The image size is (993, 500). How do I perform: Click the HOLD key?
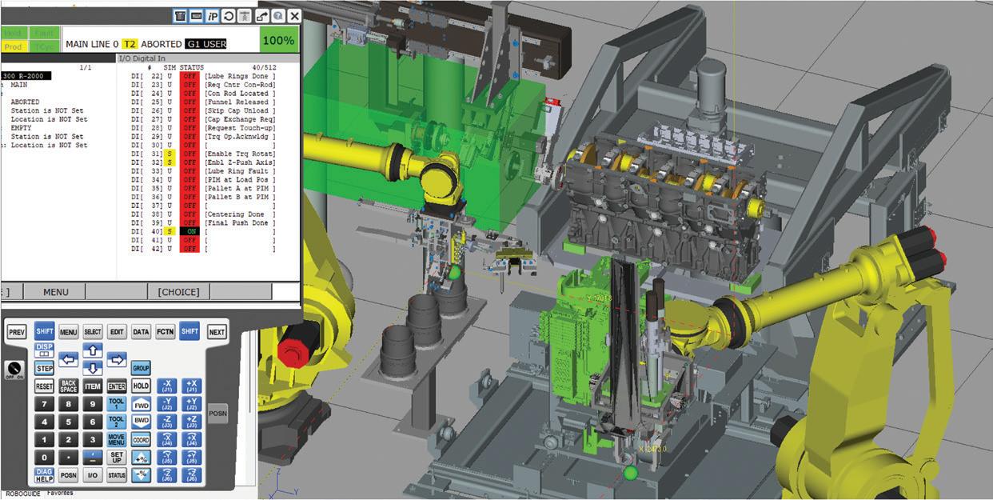(x=141, y=386)
